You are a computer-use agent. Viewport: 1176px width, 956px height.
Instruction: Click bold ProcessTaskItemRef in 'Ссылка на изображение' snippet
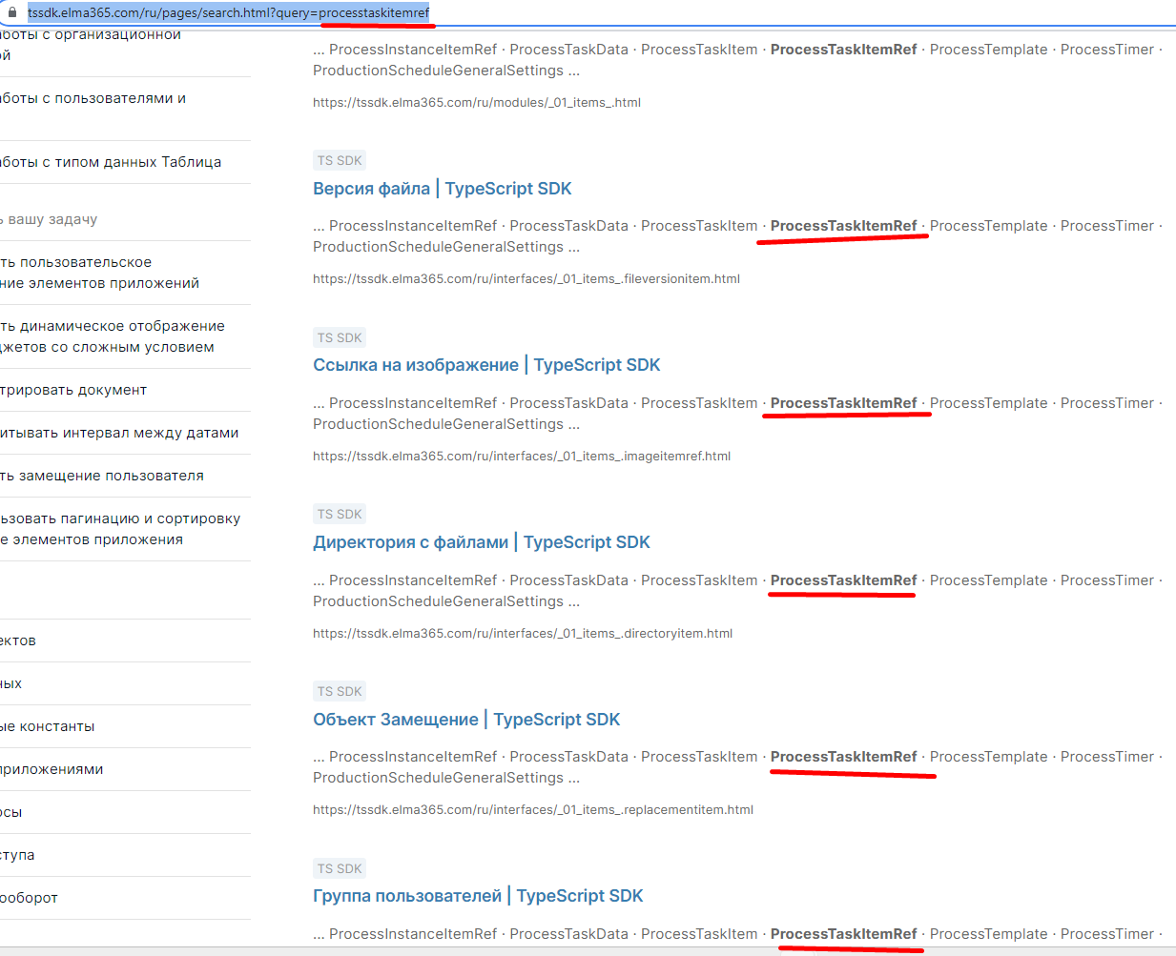[844, 403]
